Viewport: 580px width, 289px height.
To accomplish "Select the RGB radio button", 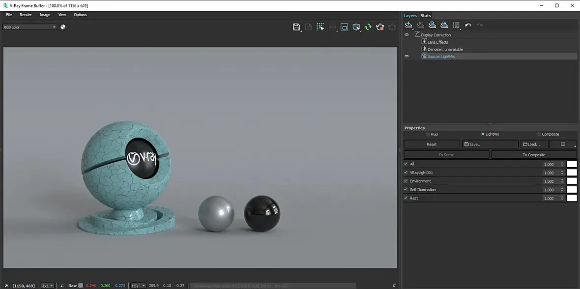I will [x=428, y=134].
